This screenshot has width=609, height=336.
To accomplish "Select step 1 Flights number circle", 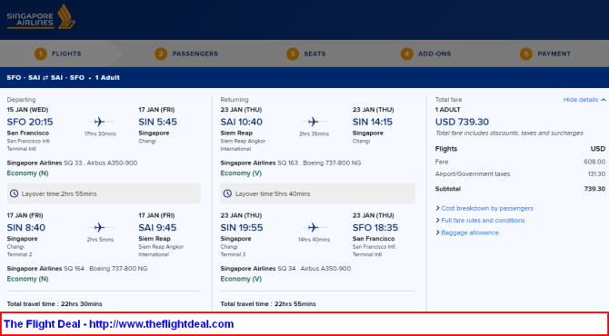I will (40, 54).
